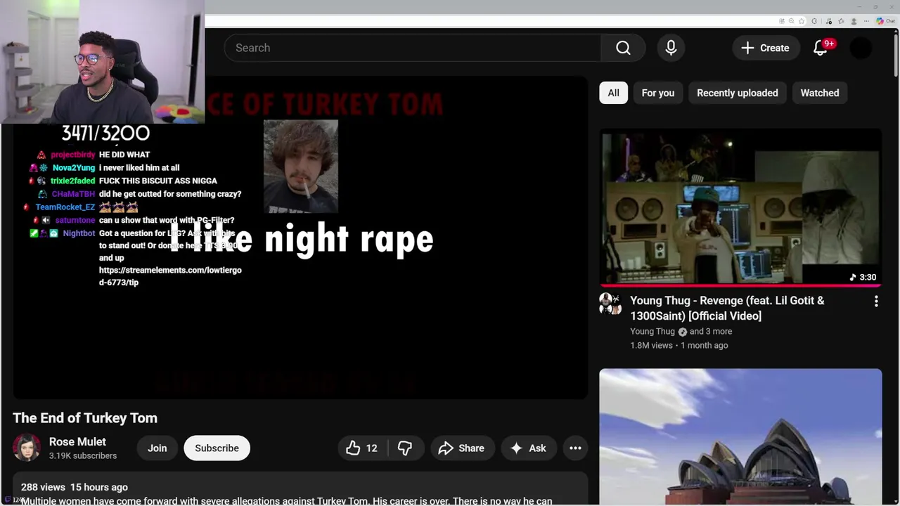The image size is (900, 506).
Task: Open options for Young Thug Revenge video
Action: click(876, 301)
